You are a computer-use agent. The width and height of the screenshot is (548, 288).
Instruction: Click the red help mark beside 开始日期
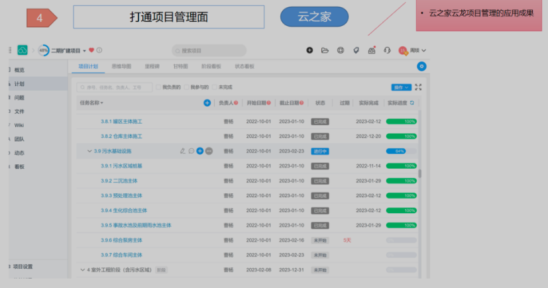pos(269,103)
